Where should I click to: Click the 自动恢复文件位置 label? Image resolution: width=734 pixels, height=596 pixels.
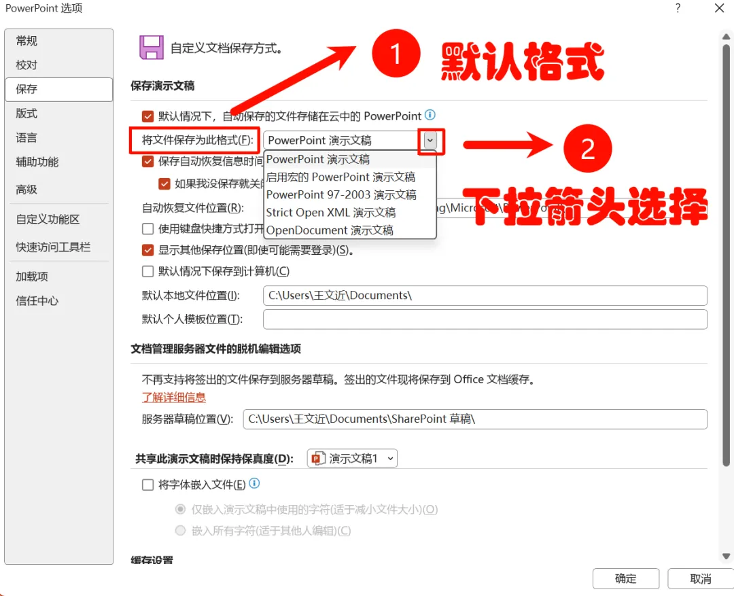pyautogui.click(x=193, y=207)
